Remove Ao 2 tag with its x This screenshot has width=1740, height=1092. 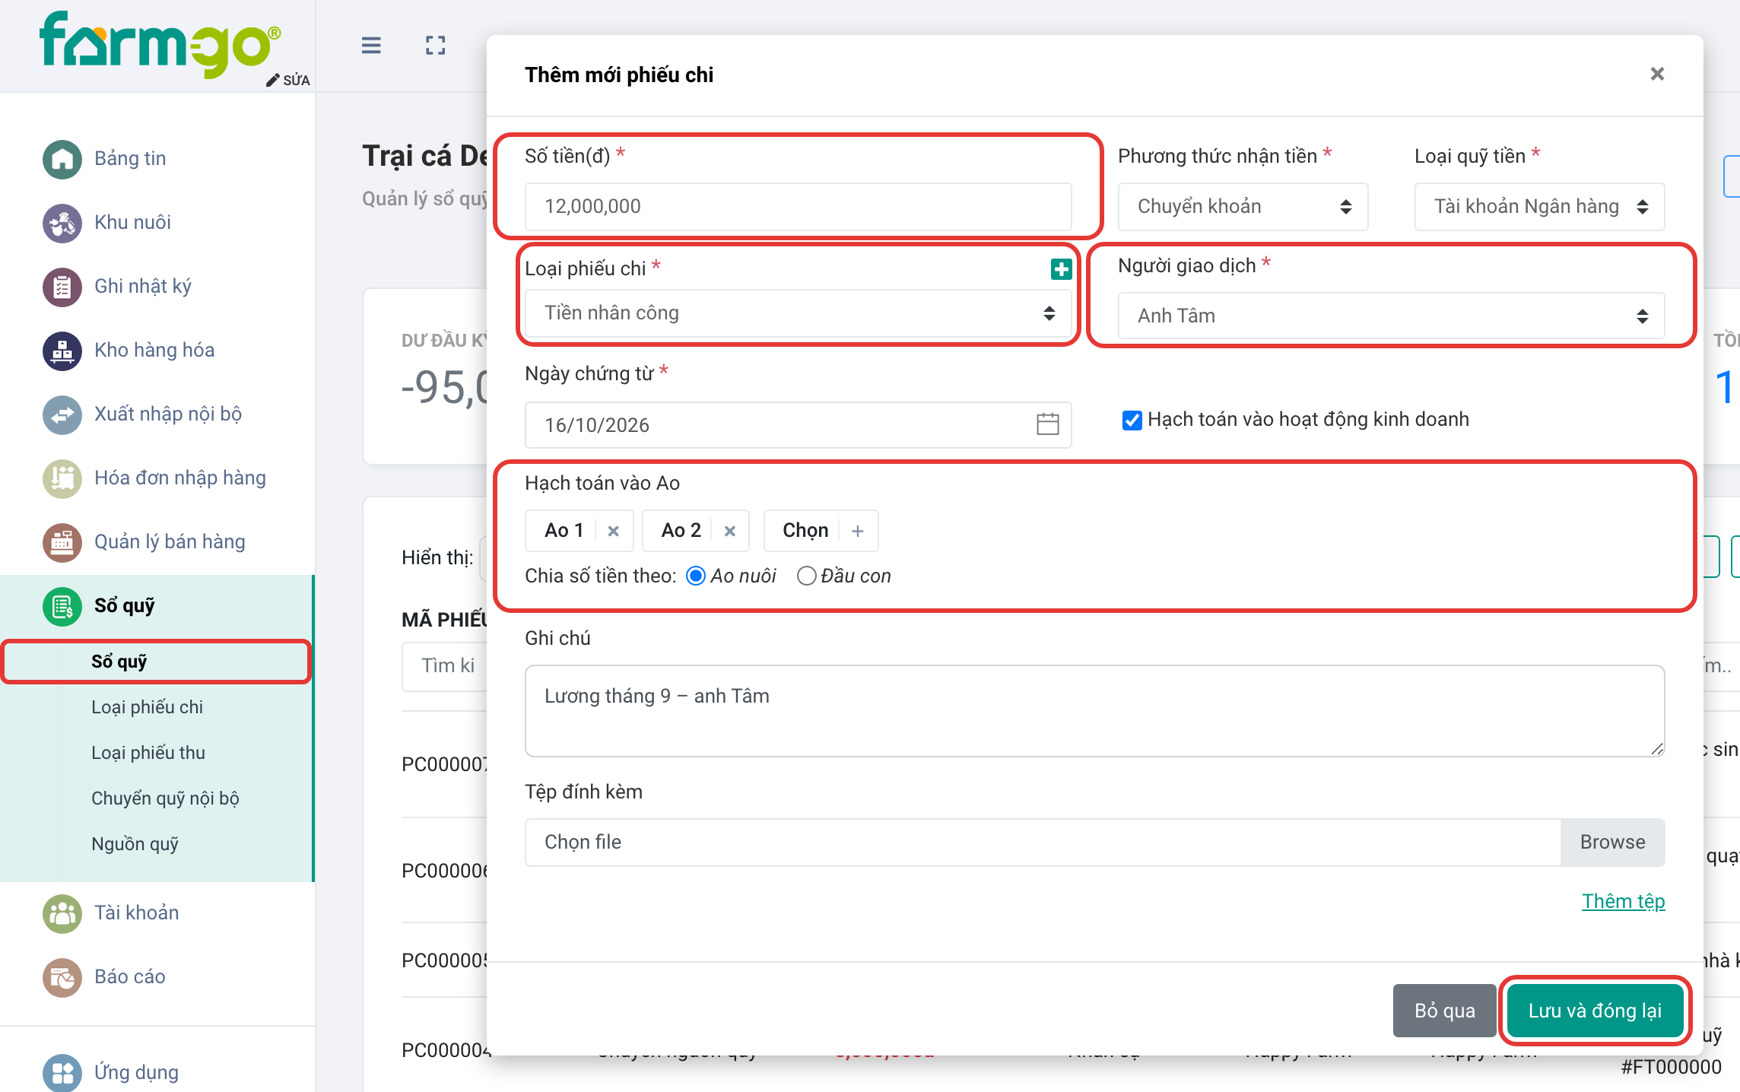click(730, 531)
